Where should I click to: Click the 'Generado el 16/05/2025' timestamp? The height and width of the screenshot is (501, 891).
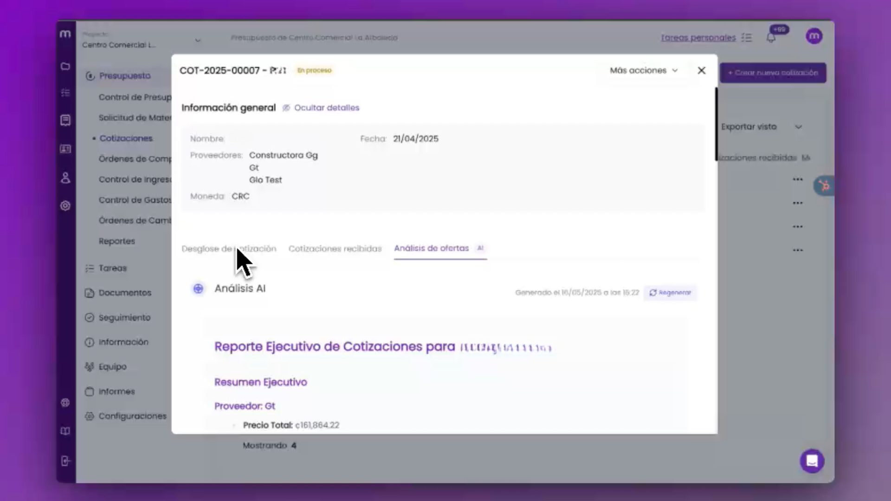(x=577, y=293)
